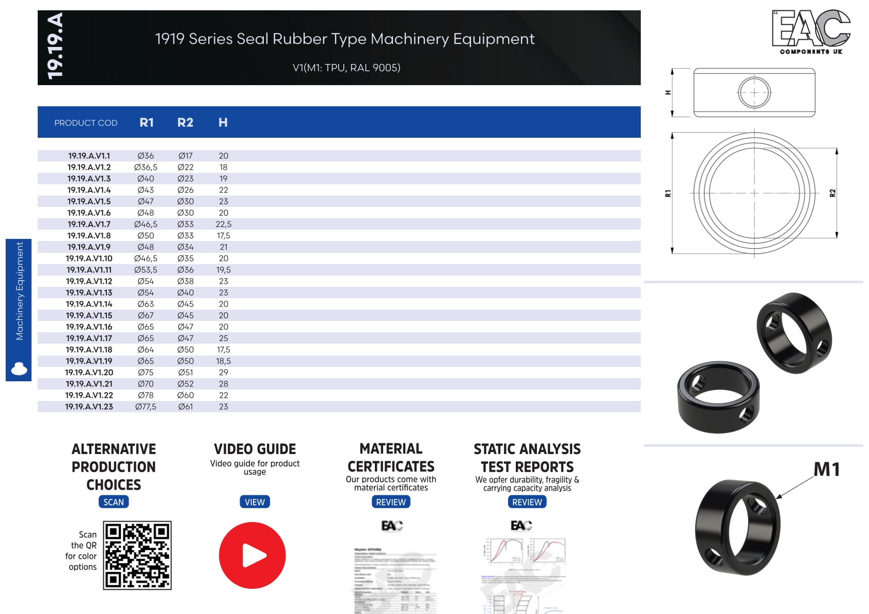The width and height of the screenshot is (869, 614).
Task: Select product code 19.19.A.V1.14
Action: point(89,304)
